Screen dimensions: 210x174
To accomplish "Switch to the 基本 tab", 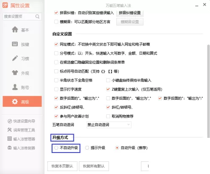I will 22,30.
